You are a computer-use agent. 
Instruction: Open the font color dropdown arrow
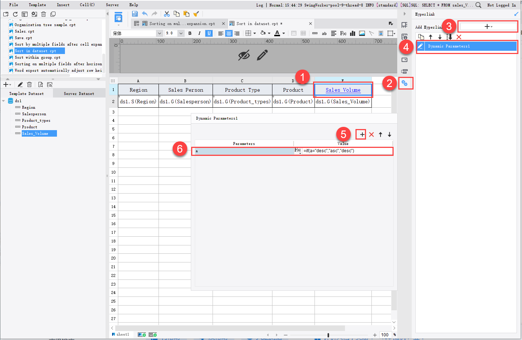click(284, 33)
